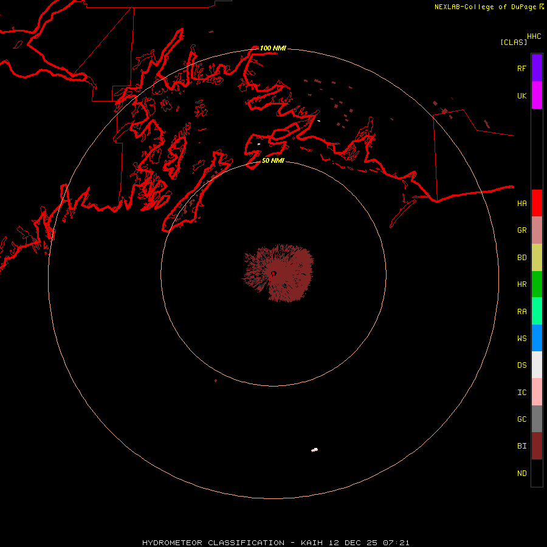The width and height of the screenshot is (547, 547).
Task: Click the UK legend label
Action: pos(521,95)
